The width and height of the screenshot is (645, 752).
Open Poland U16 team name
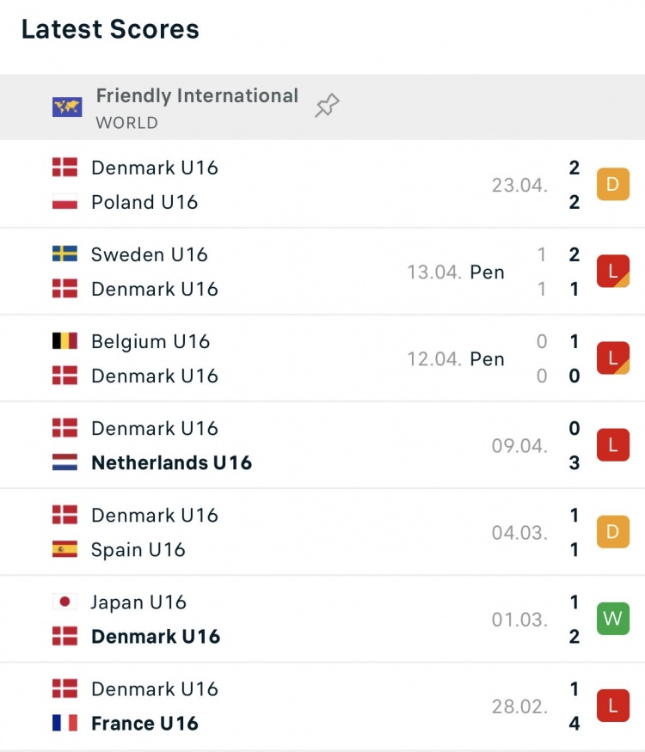coord(144,202)
